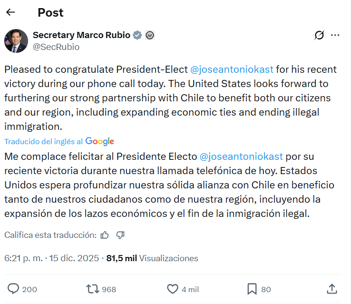Repost this post using the retweet icon
Viewport: 351px width, 304px height.
92,289
